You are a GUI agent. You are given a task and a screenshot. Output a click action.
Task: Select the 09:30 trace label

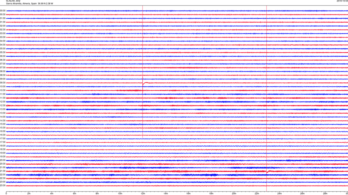pyautogui.click(x=3, y=83)
